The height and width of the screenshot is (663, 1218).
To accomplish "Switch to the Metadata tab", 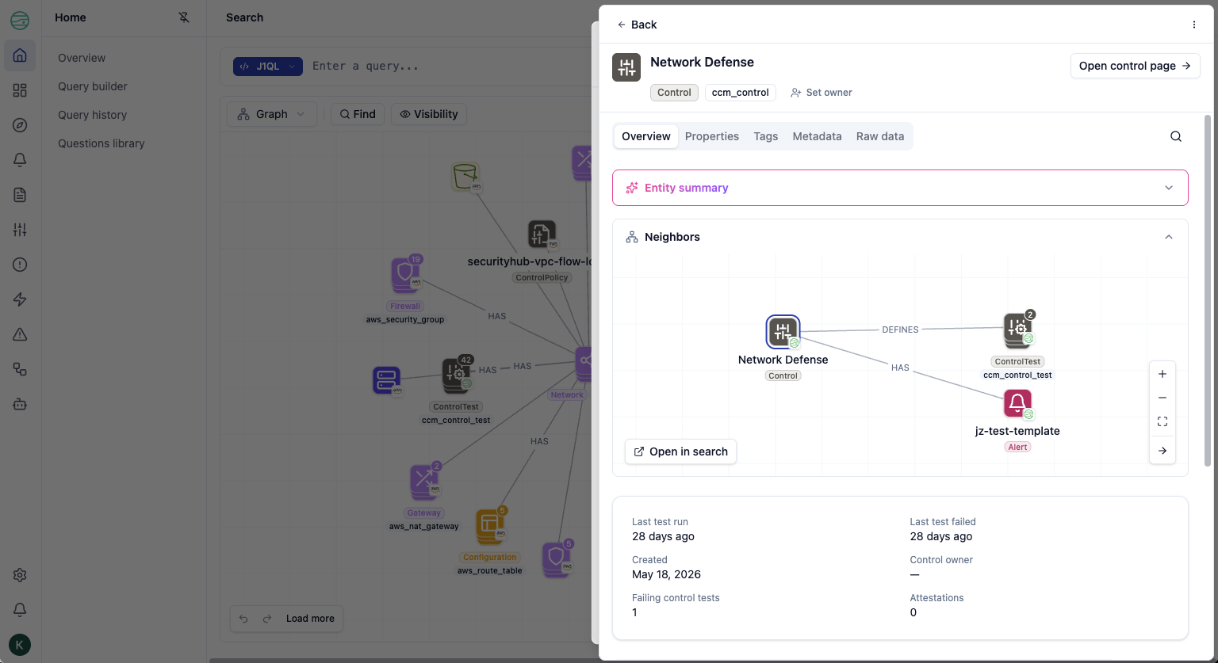I will tap(817, 136).
